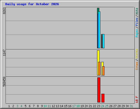
Task: Click green day label 10
Action: pyautogui.click(x=45, y=106)
